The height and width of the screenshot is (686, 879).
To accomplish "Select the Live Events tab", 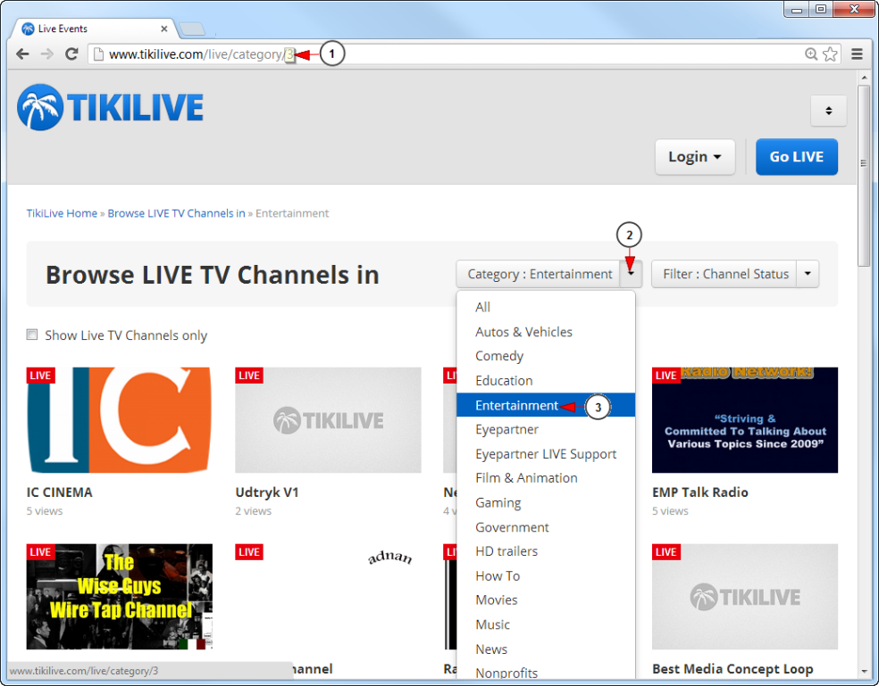I will [x=94, y=29].
